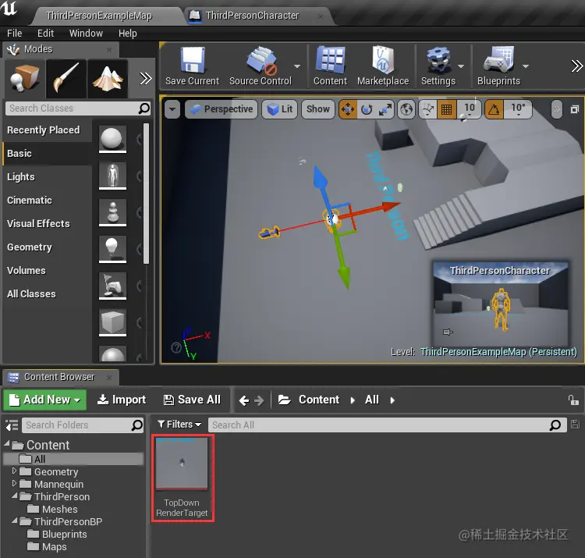585x558 pixels.
Task: Open the Source Control dropdown arrow
Action: (x=297, y=66)
